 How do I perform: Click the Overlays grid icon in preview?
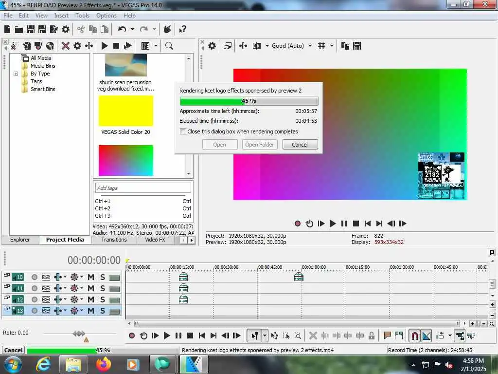pos(321,46)
